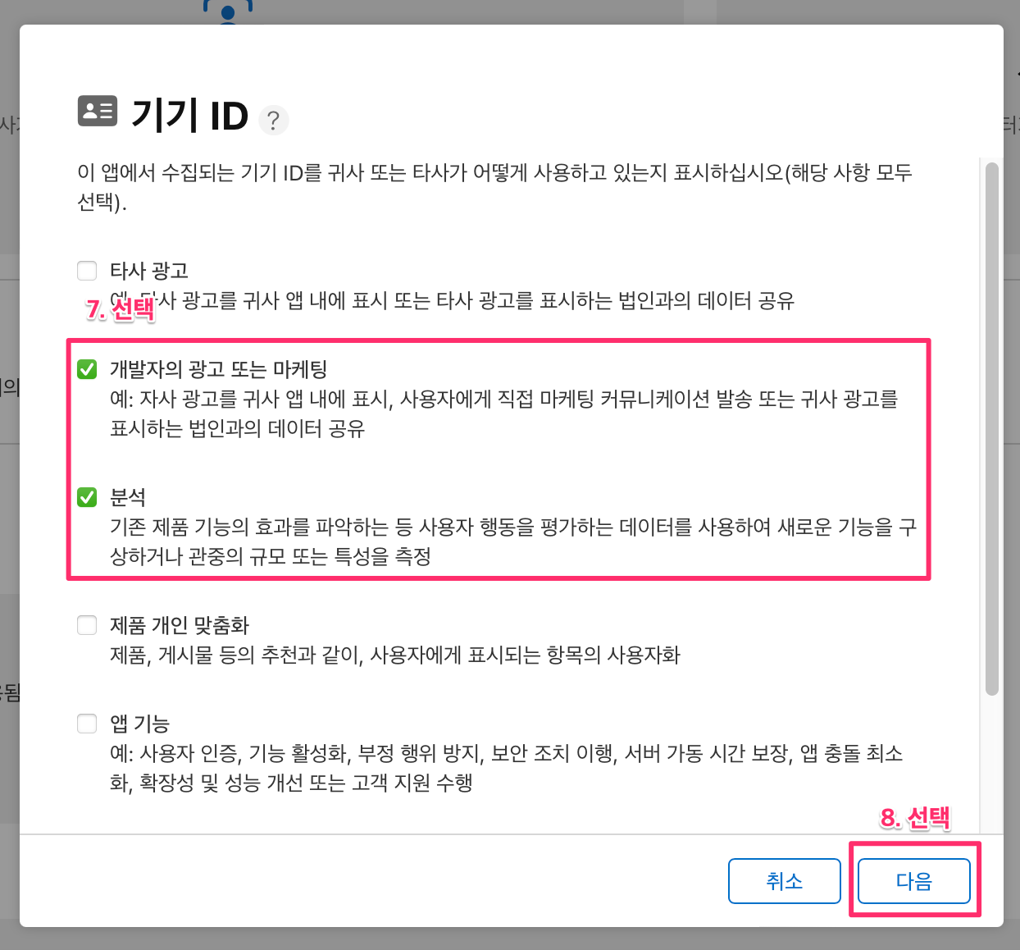The width and height of the screenshot is (1020, 950).
Task: Uncheck the 분석 checkbox
Action: [87, 497]
